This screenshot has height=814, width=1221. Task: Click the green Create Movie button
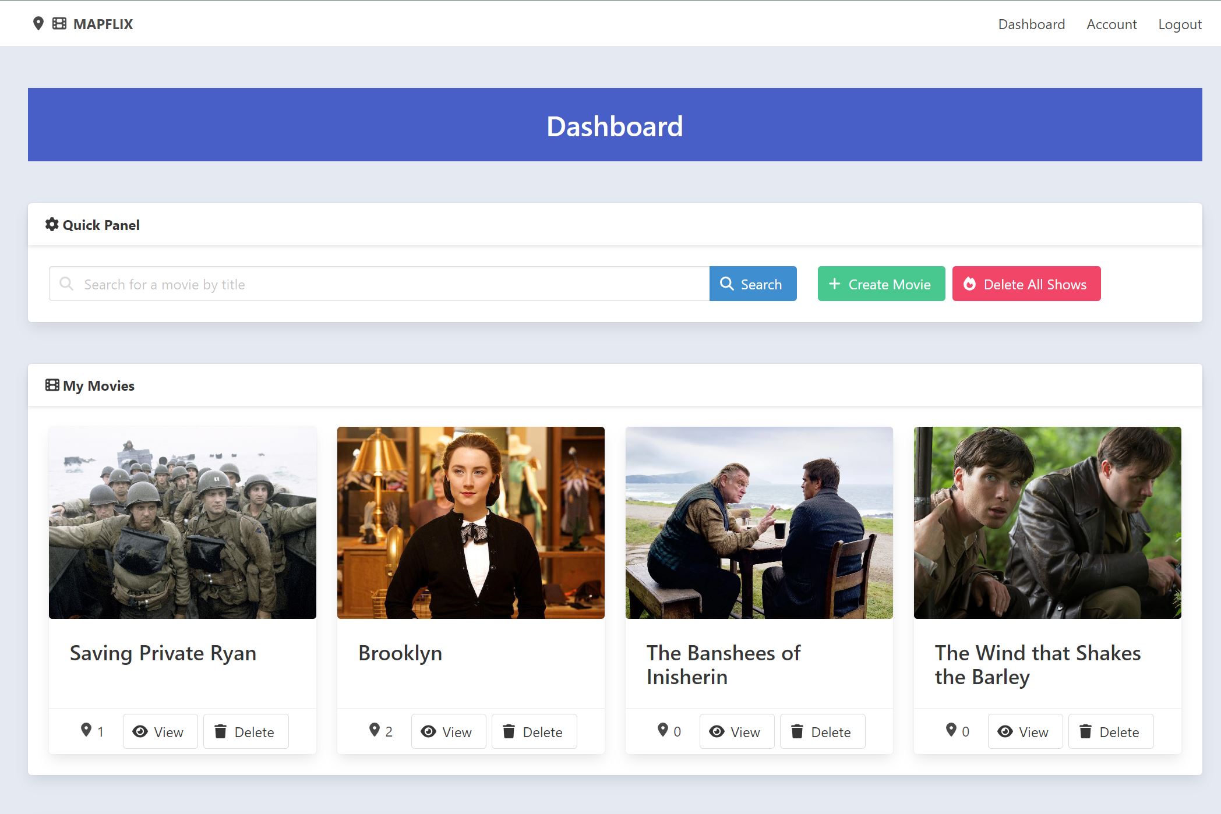pos(881,284)
